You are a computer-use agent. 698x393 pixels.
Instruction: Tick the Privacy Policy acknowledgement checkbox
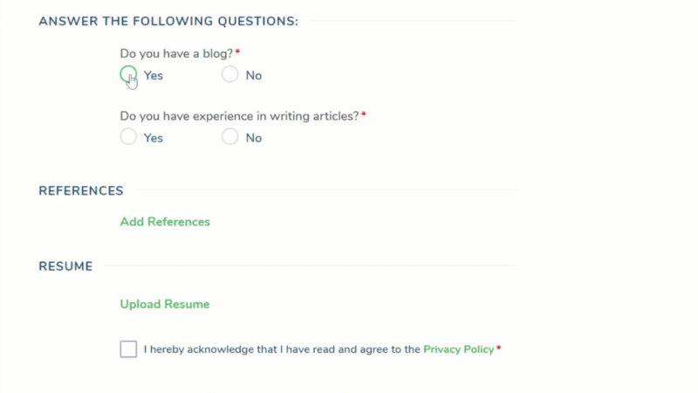point(128,349)
